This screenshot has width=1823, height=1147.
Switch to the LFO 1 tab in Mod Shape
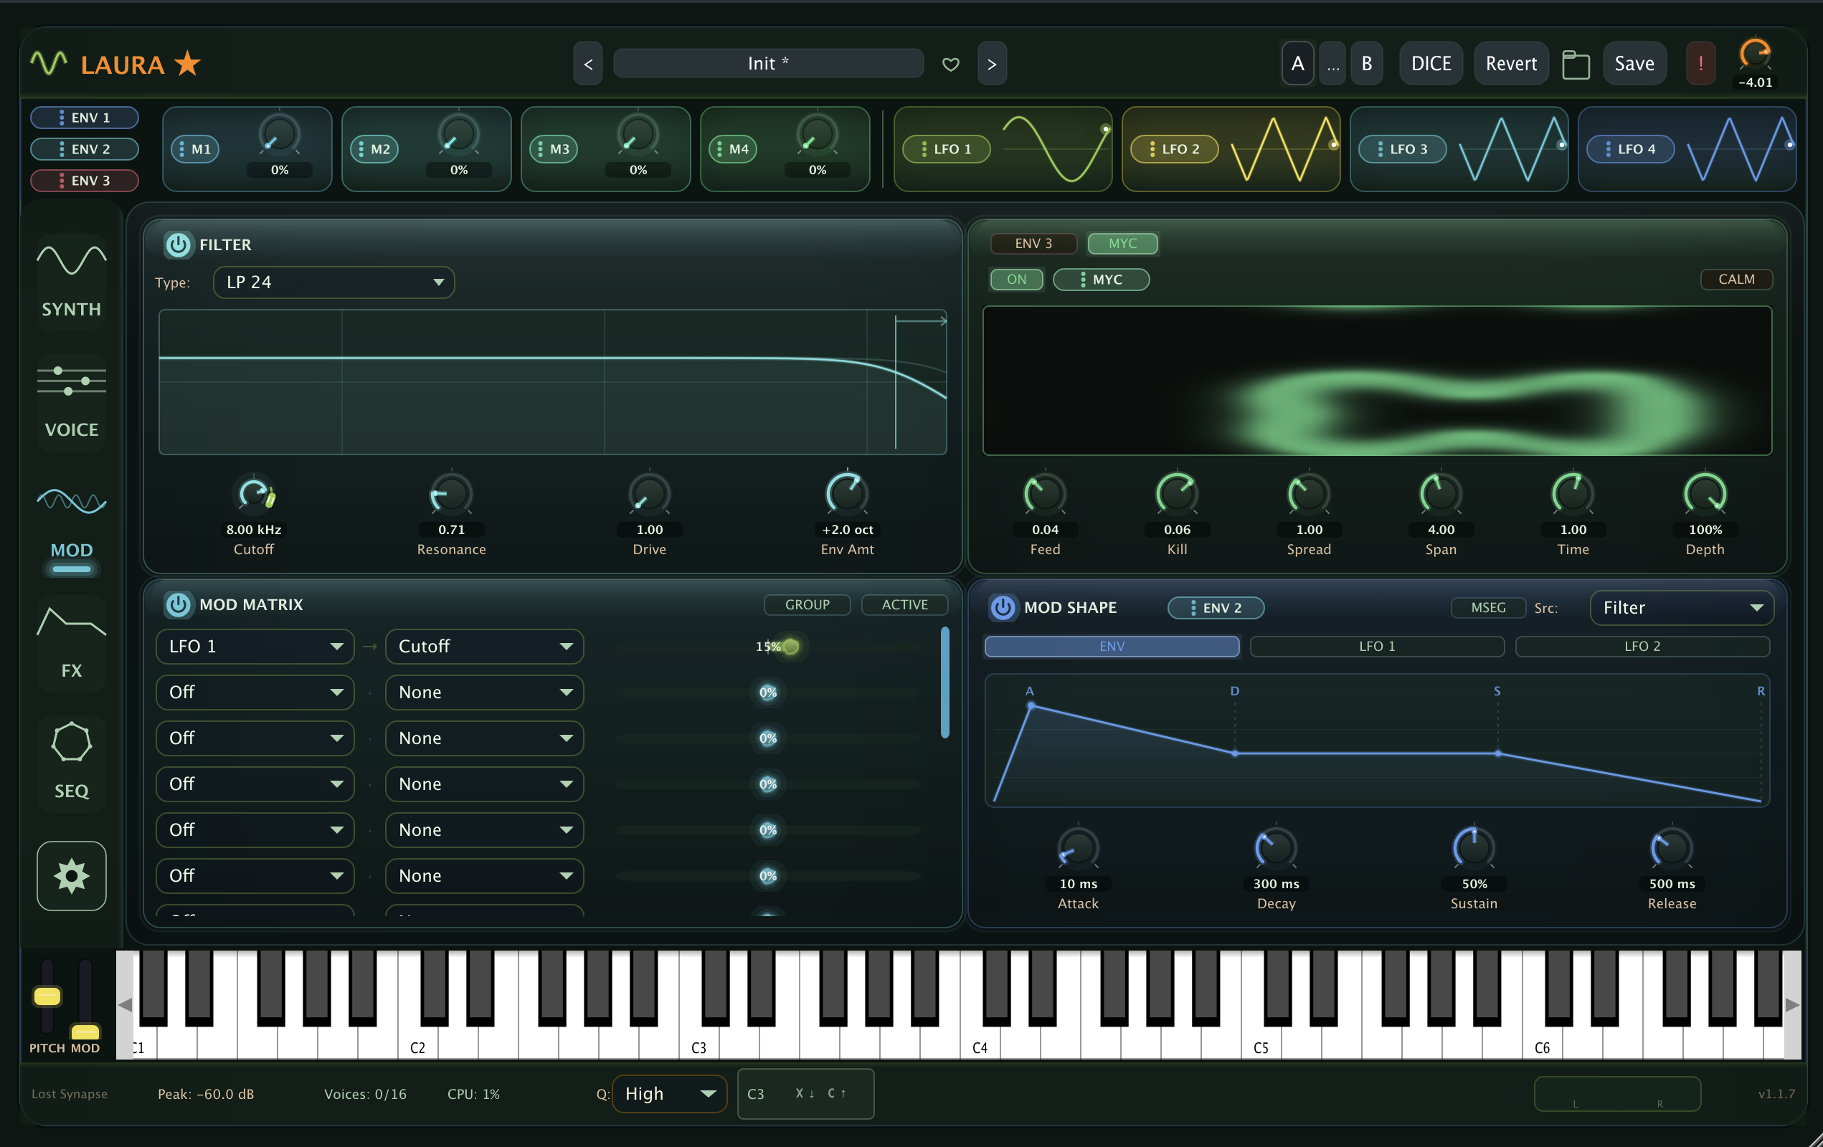click(x=1376, y=646)
